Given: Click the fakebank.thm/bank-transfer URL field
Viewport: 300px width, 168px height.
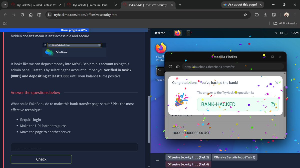Looking at the screenshot, I should coord(233,67).
